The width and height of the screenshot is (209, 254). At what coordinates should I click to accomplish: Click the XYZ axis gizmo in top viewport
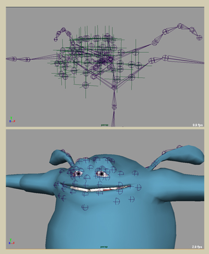pyautogui.click(x=12, y=120)
